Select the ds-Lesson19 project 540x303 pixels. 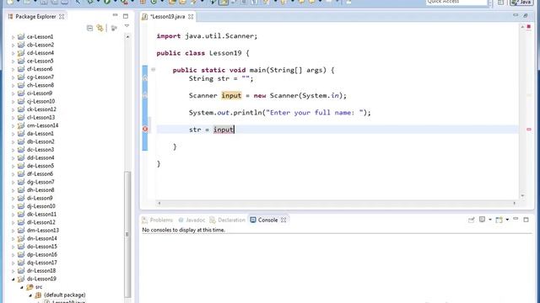[41, 279]
